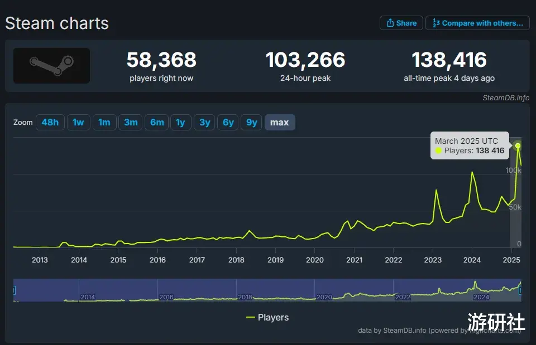Click the March 2025 UTC tooltip
The width and height of the screenshot is (536, 345).
click(470, 145)
